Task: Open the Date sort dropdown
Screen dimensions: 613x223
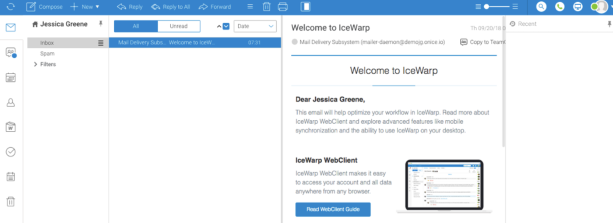Action: tap(255, 26)
